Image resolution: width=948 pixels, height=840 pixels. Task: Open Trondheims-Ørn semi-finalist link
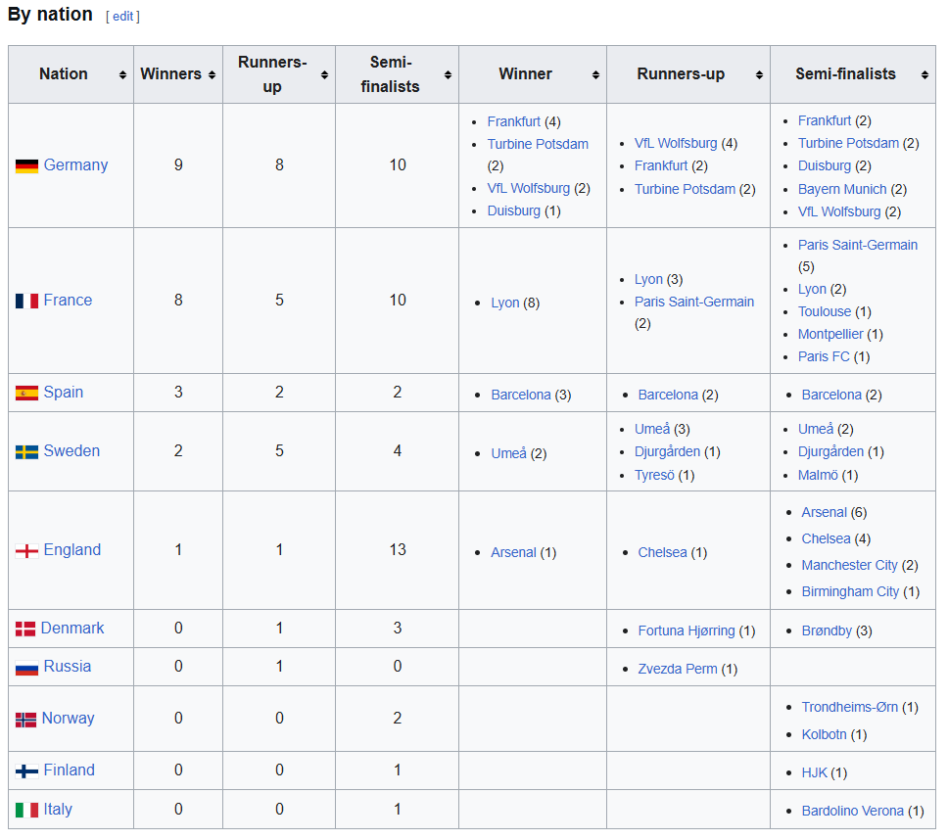(x=850, y=708)
